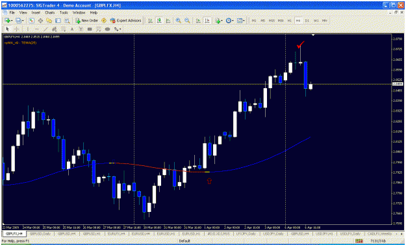The height and width of the screenshot is (245, 406).
Task: Select the H4 timeframe button
Action: (x=298, y=21)
